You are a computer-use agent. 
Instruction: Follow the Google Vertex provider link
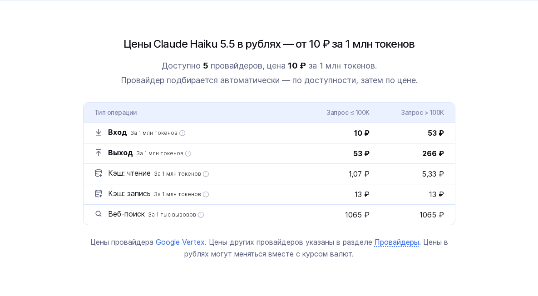tap(180, 242)
